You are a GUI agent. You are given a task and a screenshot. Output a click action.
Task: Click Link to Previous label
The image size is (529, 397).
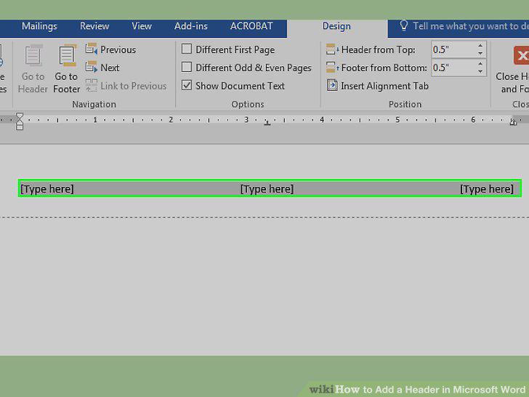[x=133, y=86]
